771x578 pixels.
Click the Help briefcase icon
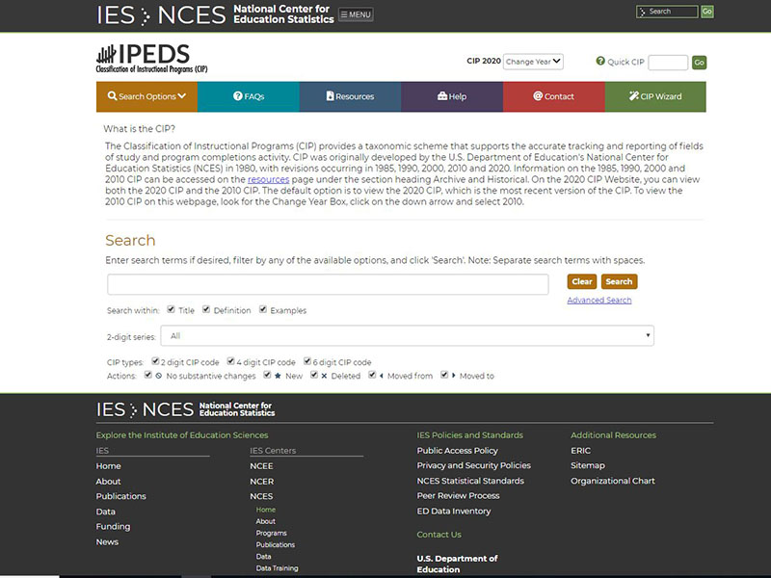coord(442,95)
